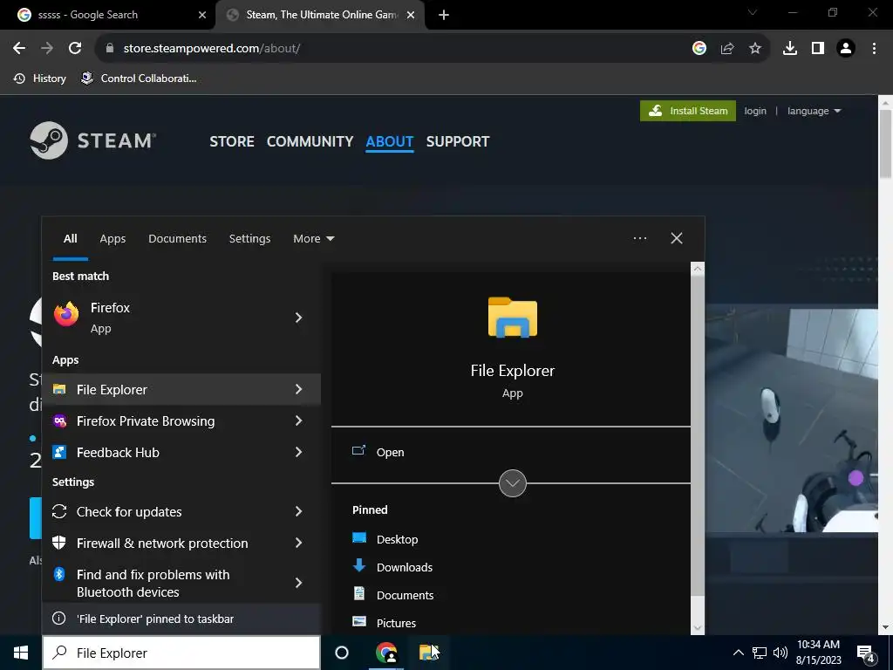
Task: Open volume control in system tray
Action: (781, 653)
